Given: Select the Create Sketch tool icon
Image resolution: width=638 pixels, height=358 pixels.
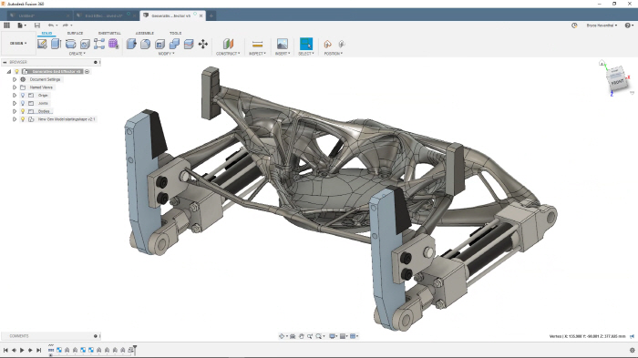Looking at the screenshot, I should [x=42, y=44].
